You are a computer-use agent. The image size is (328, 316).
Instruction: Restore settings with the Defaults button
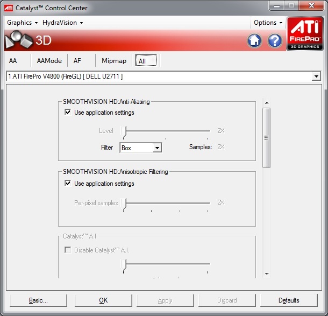(289, 300)
